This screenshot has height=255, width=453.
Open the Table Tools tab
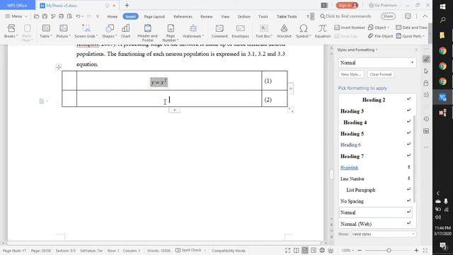click(x=287, y=17)
